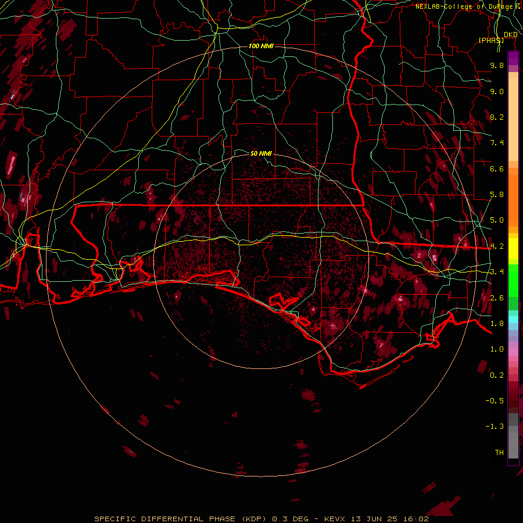Click the "0.3 DEG" elevation angle in the caption
Screen dimensions: 523x523
[290, 519]
